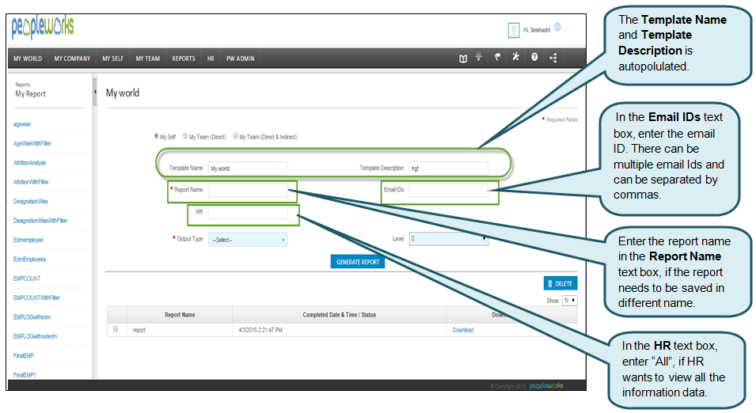Open the Output Type dropdown
Viewport: 756px width, 413px height.
coord(248,239)
